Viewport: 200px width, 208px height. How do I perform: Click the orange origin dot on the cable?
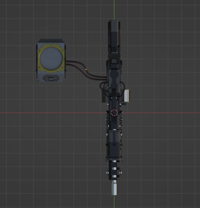point(86,69)
